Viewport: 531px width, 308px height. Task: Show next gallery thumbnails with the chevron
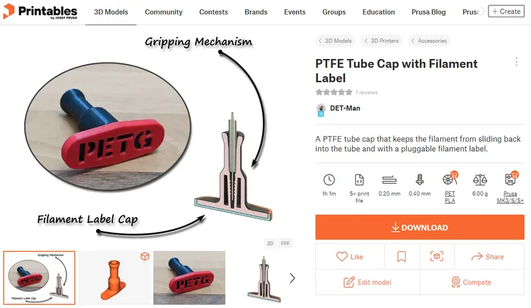click(293, 278)
